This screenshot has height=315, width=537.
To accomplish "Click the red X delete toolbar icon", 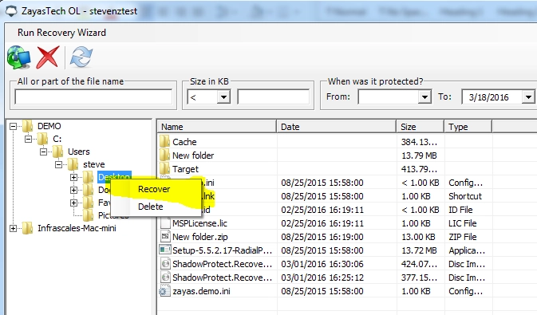I will pos(48,57).
